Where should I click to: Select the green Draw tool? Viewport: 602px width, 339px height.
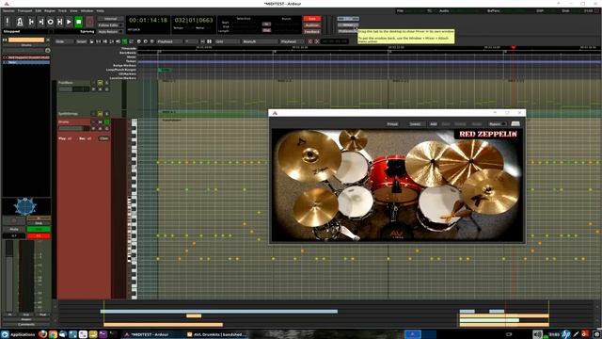(x=124, y=41)
